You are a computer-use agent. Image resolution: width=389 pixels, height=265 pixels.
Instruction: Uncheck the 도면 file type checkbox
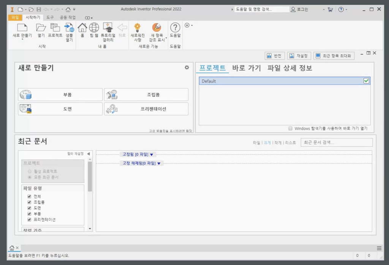pos(29,208)
